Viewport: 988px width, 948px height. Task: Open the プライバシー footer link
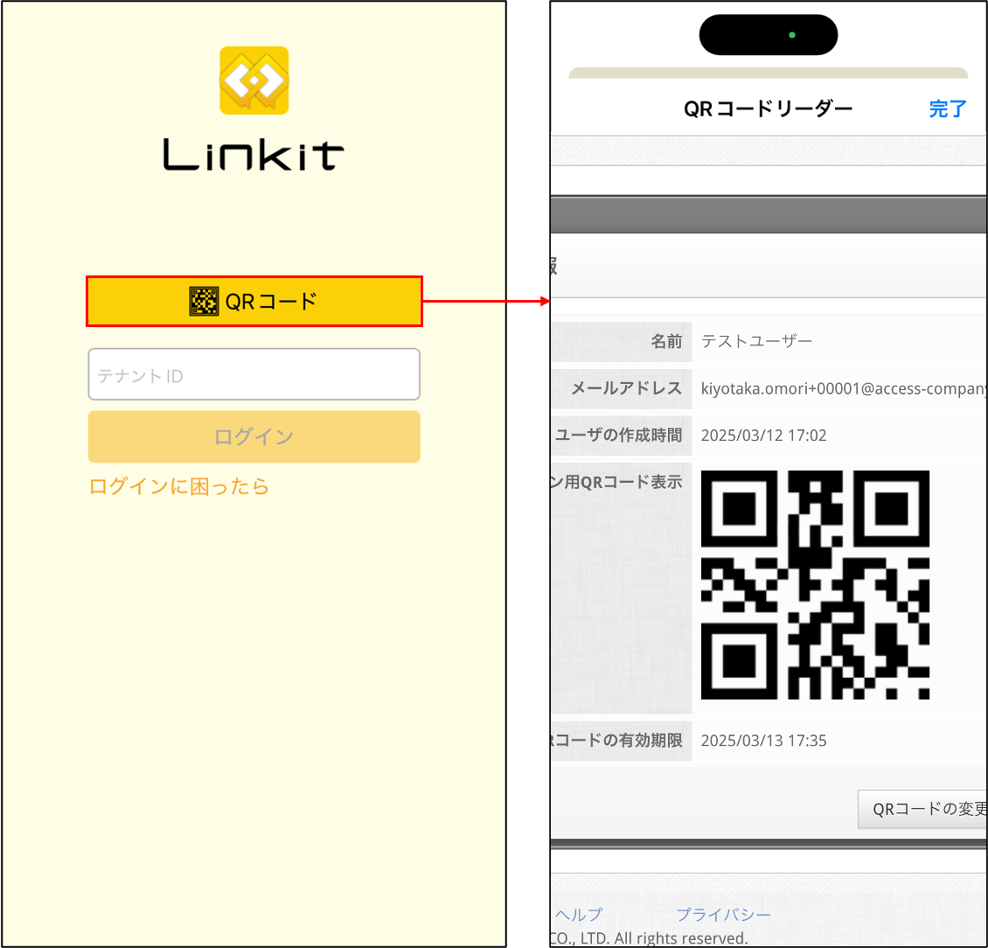(723, 915)
